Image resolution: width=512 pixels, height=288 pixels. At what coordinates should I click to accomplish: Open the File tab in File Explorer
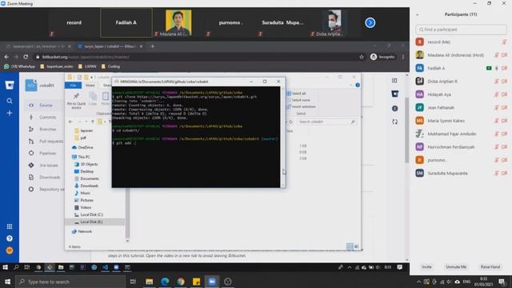(x=73, y=86)
